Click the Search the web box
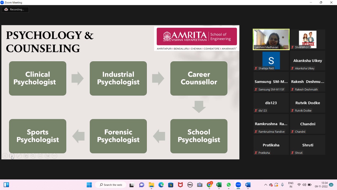 [x=111, y=185]
